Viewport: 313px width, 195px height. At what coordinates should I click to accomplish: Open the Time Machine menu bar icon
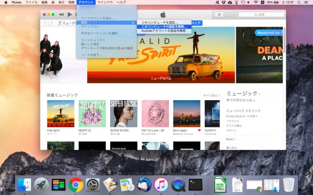[x=243, y=2]
